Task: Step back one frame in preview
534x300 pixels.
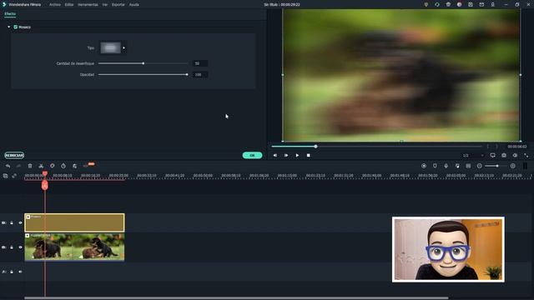Action: 275,156
